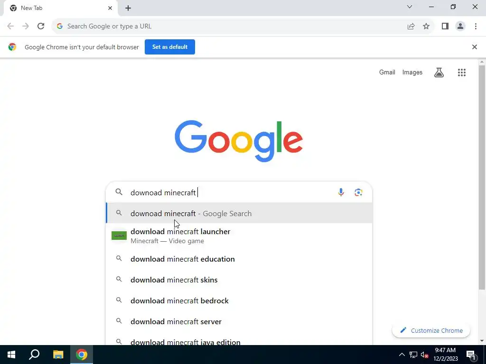Viewport: 486px width, 364px height.
Task: Click the Customize Chrome button
Action: (x=431, y=330)
